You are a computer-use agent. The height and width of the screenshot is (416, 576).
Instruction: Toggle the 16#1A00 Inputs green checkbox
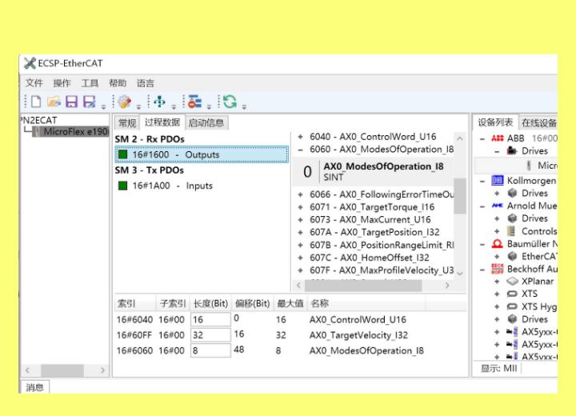[123, 186]
